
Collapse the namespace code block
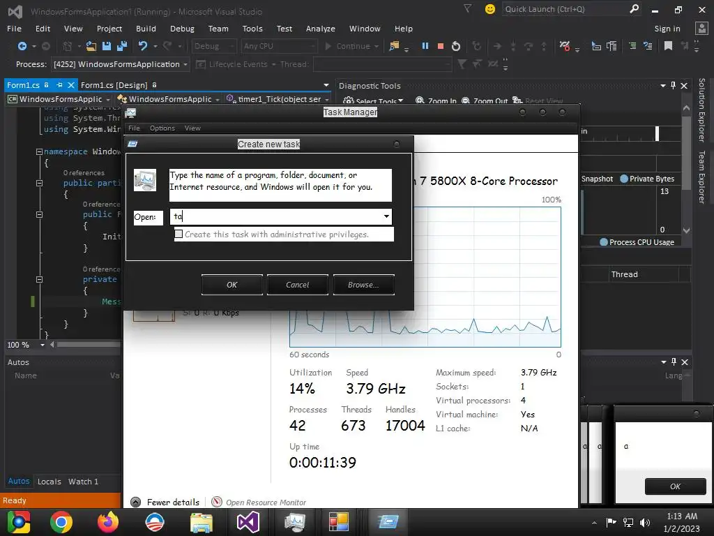(x=39, y=151)
